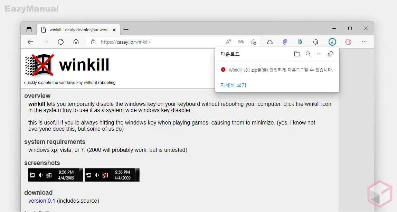
Task: Pin the downloads panel
Action: tap(330, 54)
